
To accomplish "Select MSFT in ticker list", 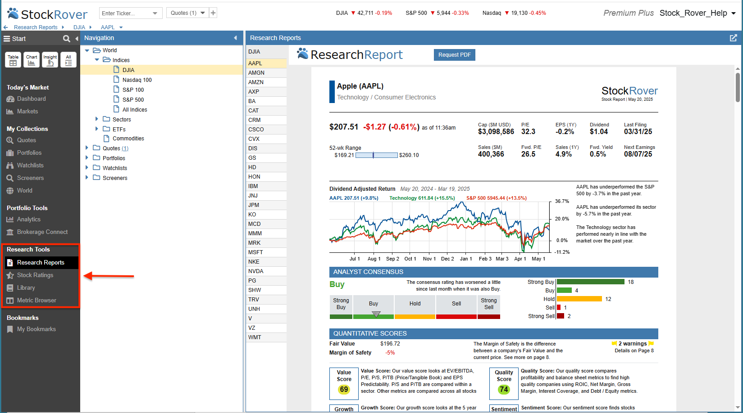I will tap(255, 252).
